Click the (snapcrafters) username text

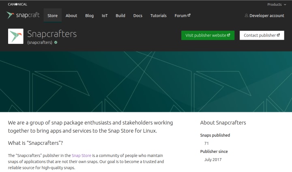[x=40, y=43]
